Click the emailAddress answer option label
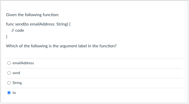This screenshot has height=104, width=189. tap(23, 63)
